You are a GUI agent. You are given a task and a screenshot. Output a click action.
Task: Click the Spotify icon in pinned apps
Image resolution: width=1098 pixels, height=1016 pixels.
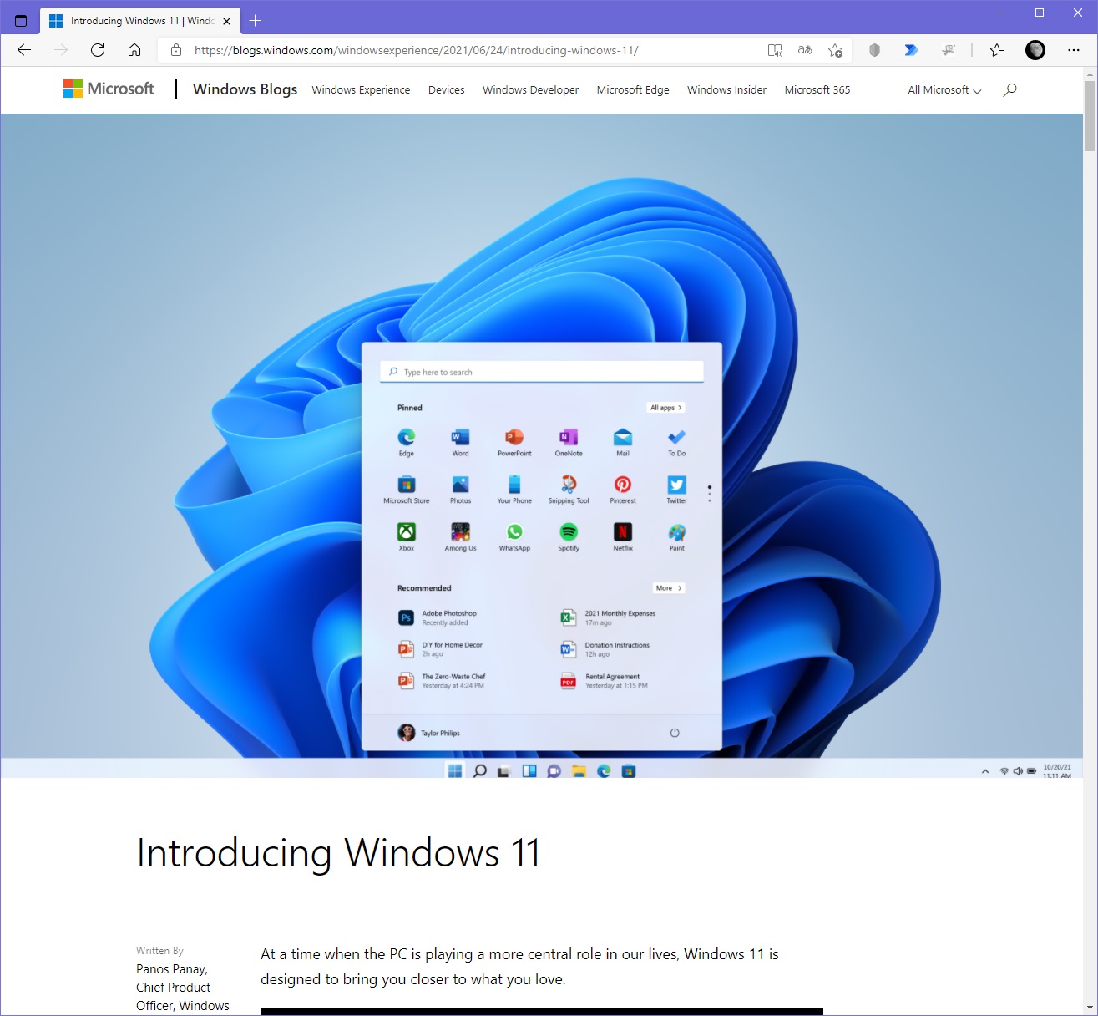[x=569, y=532]
